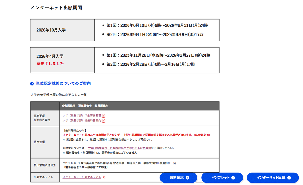
Task: Click the インターネット出願期間 heading
Action: click(56, 8)
